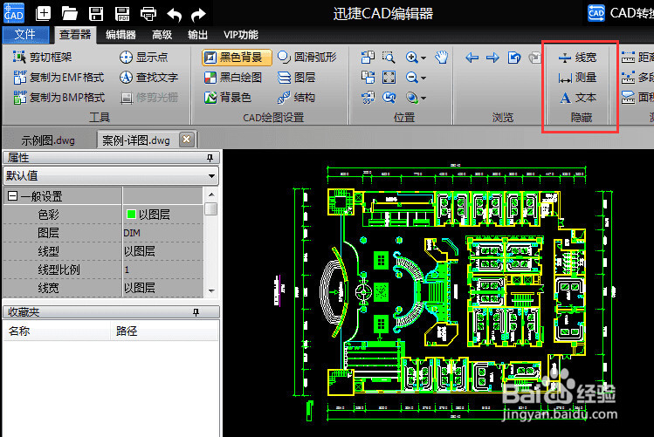Screen dimensions: 654x437
Task: Open the 文件 menu
Action: point(25,35)
